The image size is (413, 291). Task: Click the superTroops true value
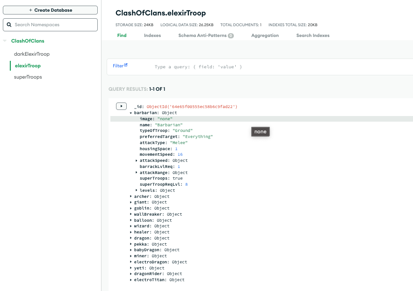177,178
